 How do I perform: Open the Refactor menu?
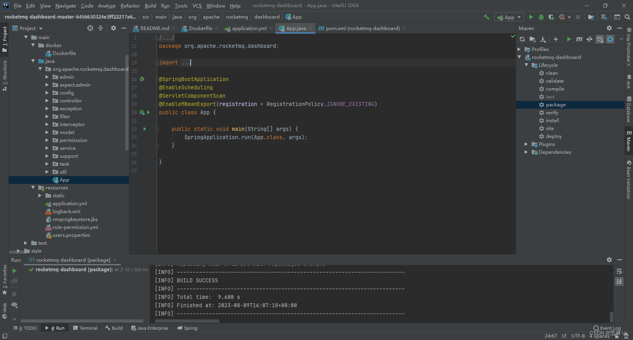130,6
